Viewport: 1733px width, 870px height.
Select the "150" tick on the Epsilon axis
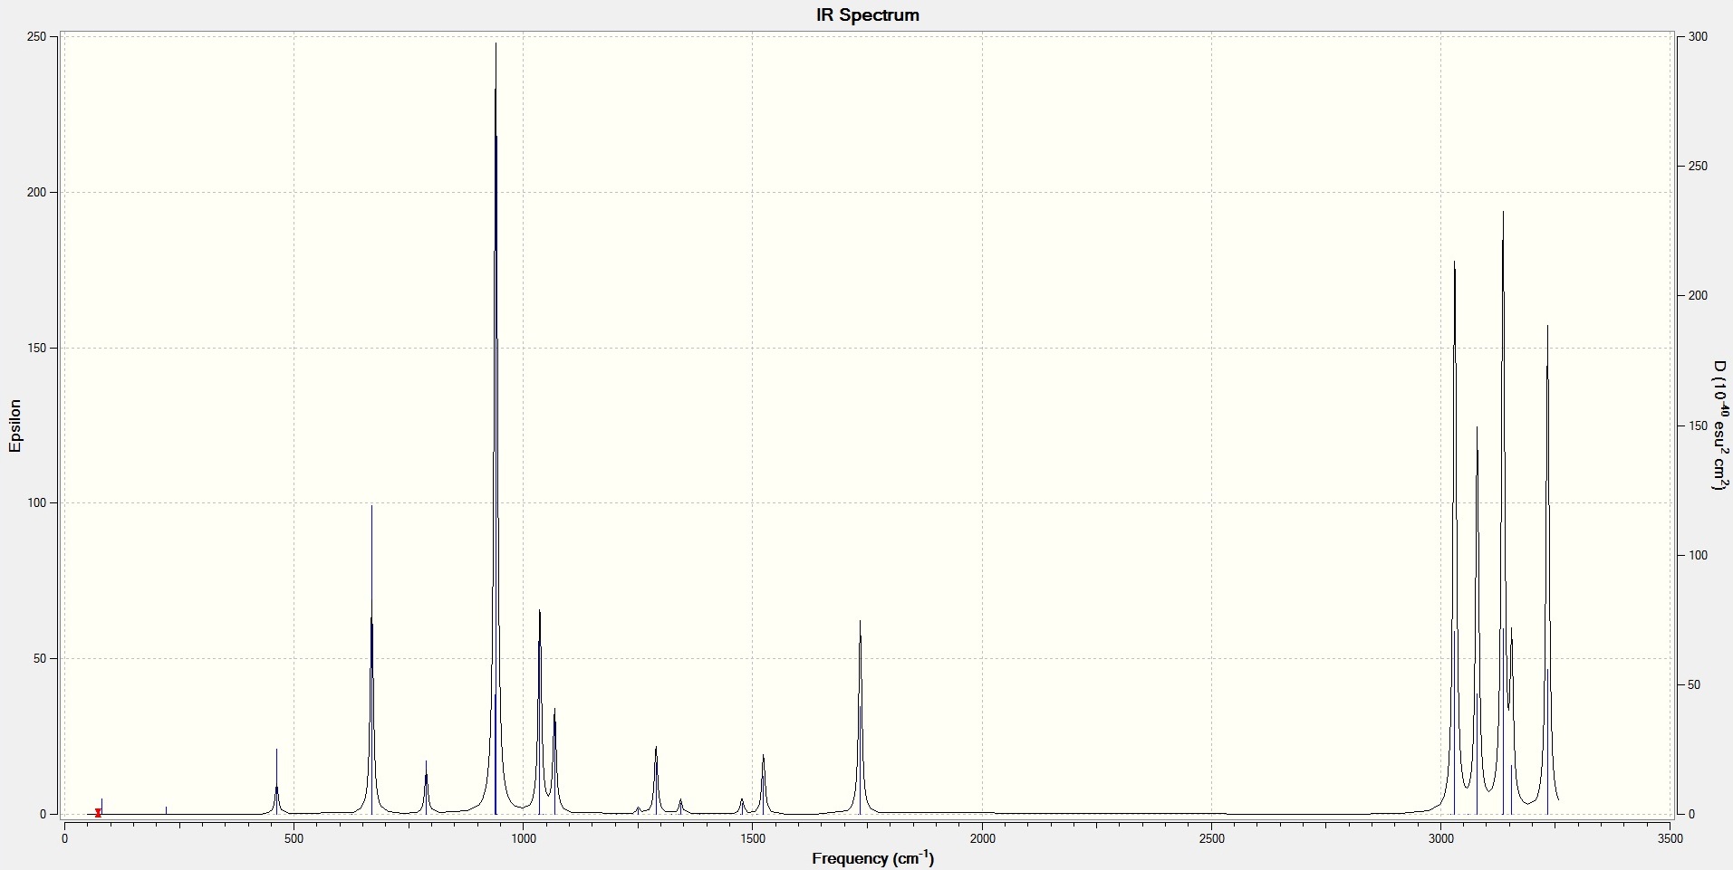pos(36,349)
